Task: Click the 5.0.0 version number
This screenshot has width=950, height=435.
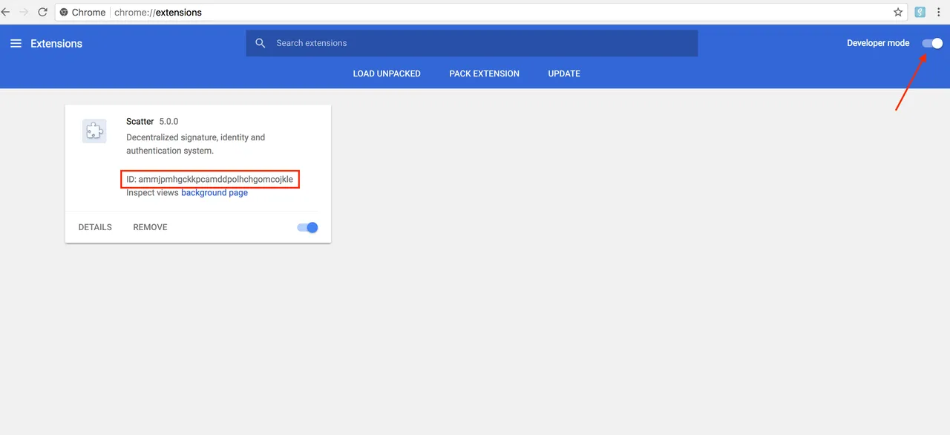Action: pos(168,122)
